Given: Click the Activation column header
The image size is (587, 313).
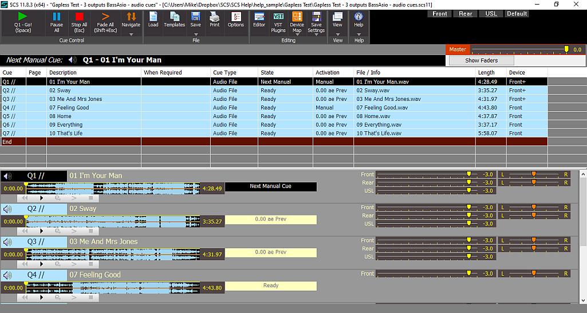Looking at the screenshot, I should (333, 72).
